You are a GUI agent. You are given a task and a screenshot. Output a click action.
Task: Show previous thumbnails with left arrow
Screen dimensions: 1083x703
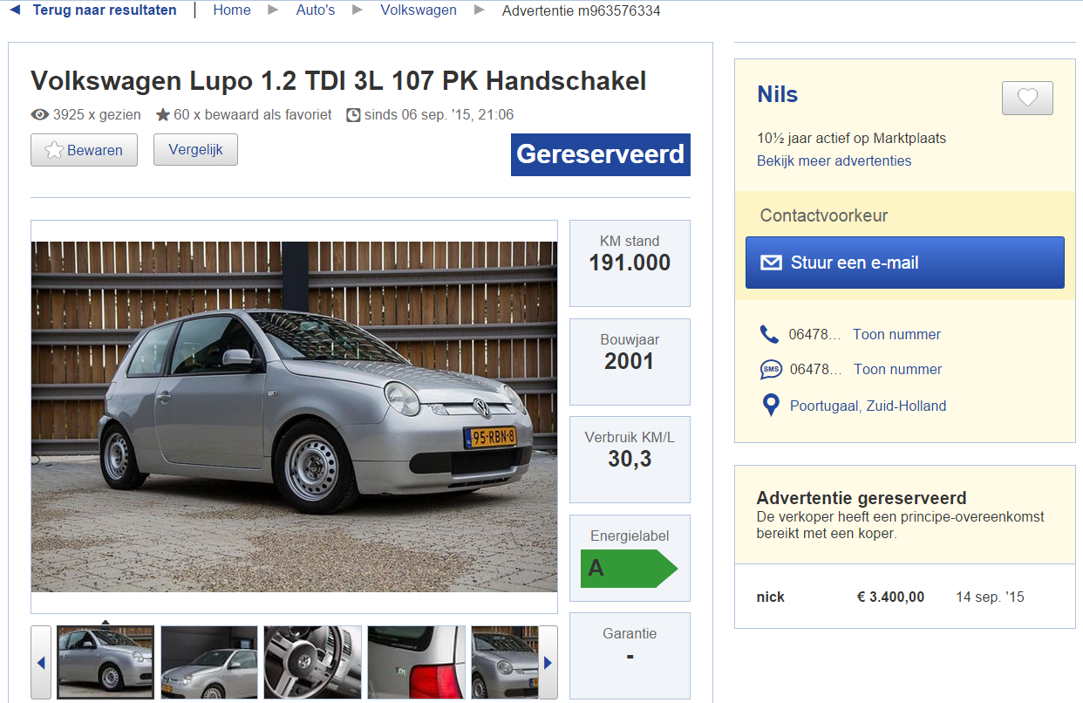coord(41,663)
